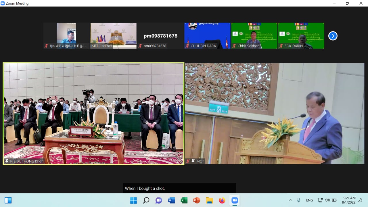Show next participants with blue arrow
368x207 pixels.
[333, 36]
